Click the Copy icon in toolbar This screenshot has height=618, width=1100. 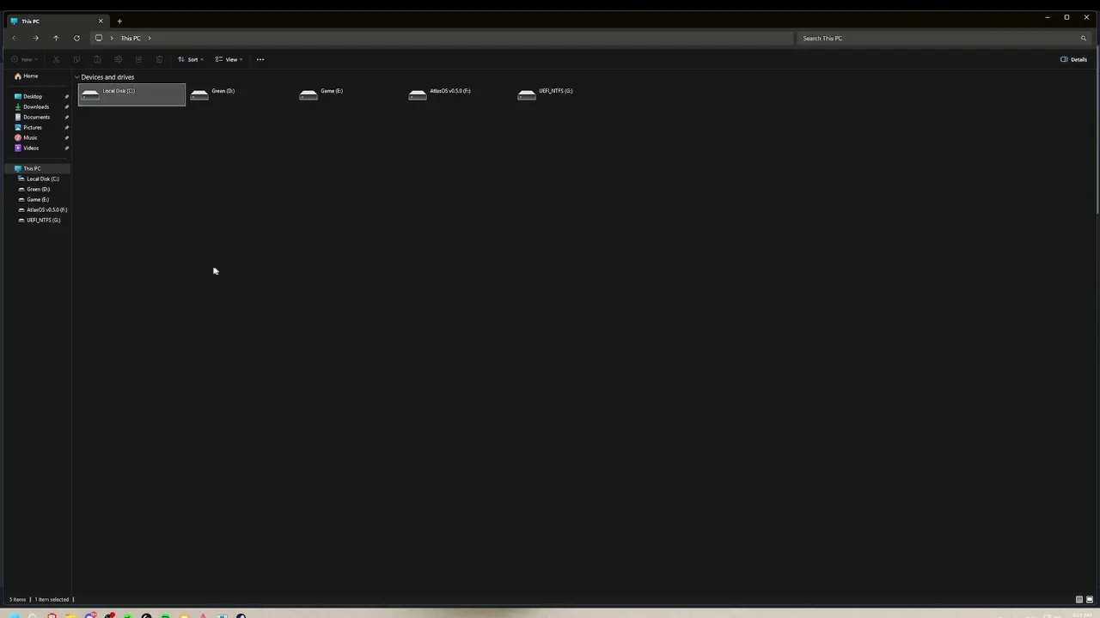pyautogui.click(x=76, y=59)
